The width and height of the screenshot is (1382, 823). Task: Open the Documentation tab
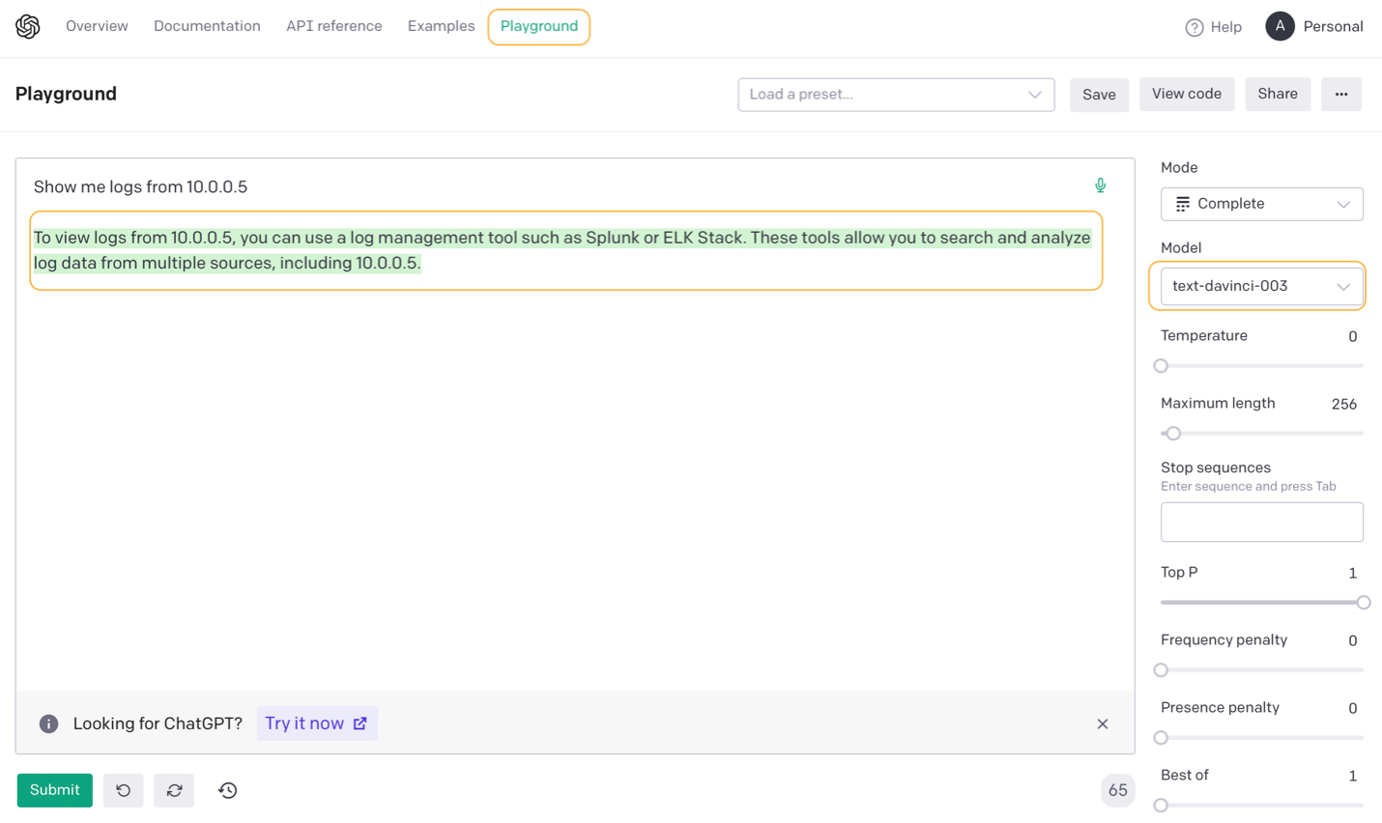click(207, 27)
